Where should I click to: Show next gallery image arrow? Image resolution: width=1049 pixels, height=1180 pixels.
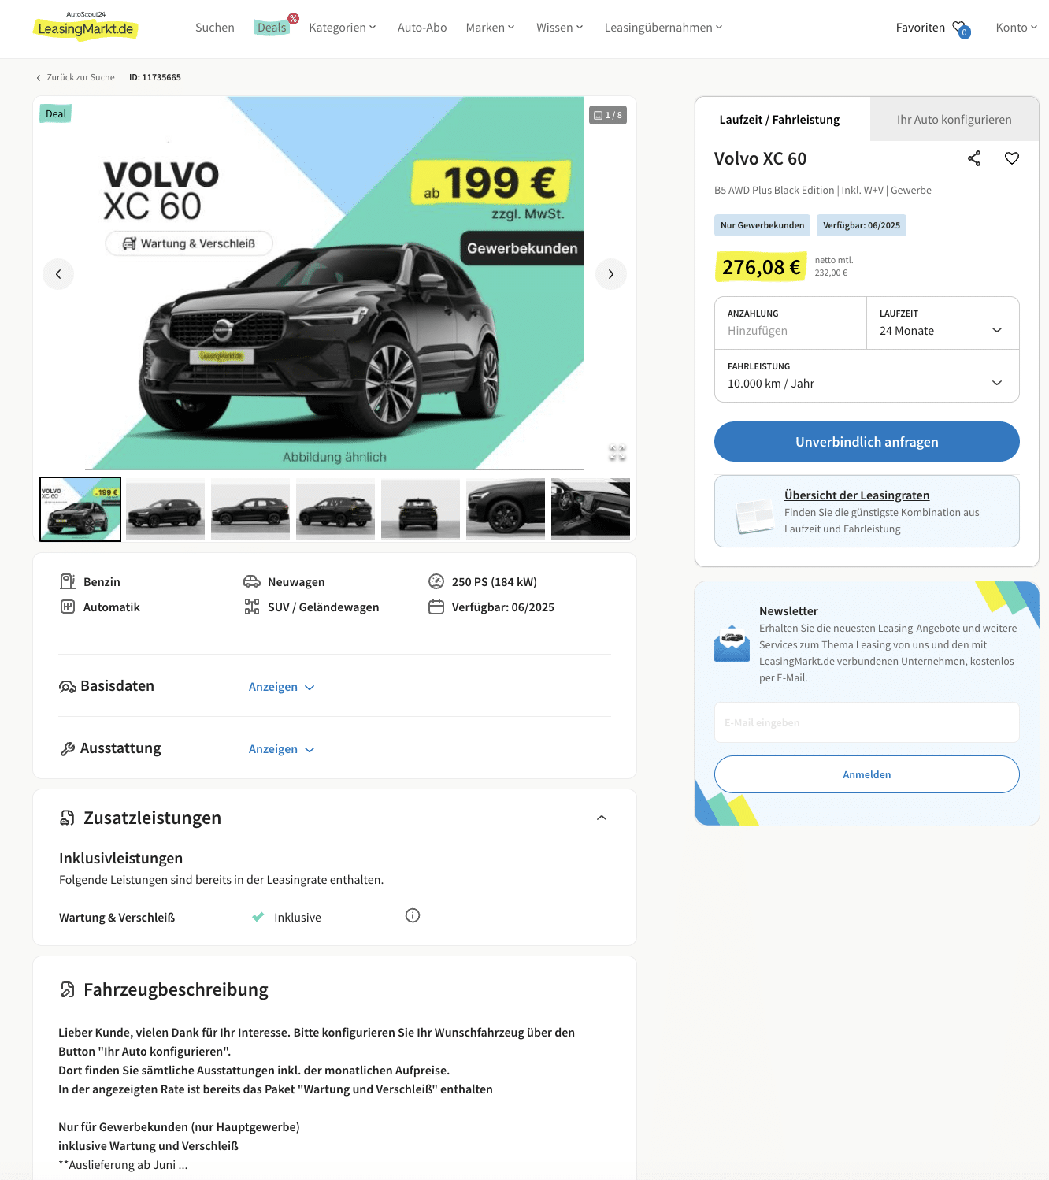click(610, 274)
